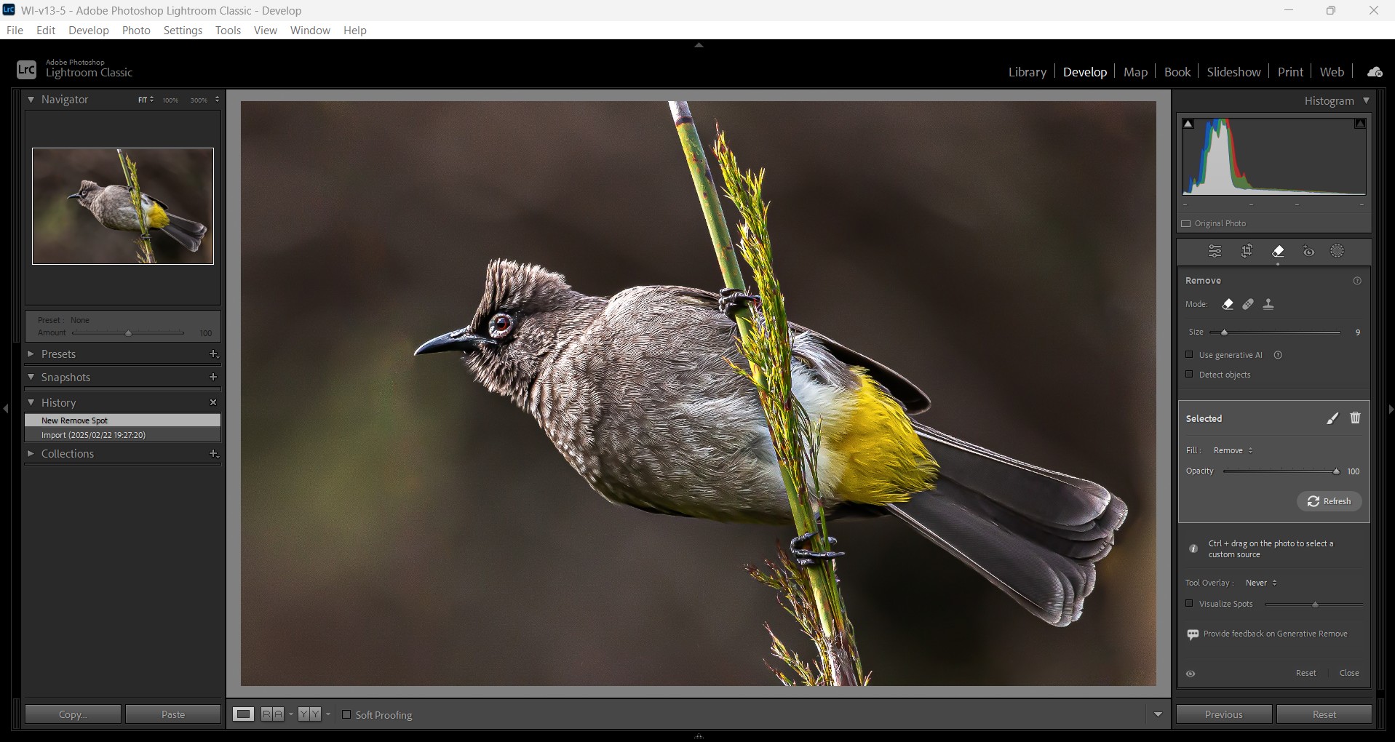This screenshot has width=1395, height=742.
Task: Enable Detect objects checkbox
Action: pos(1190,375)
